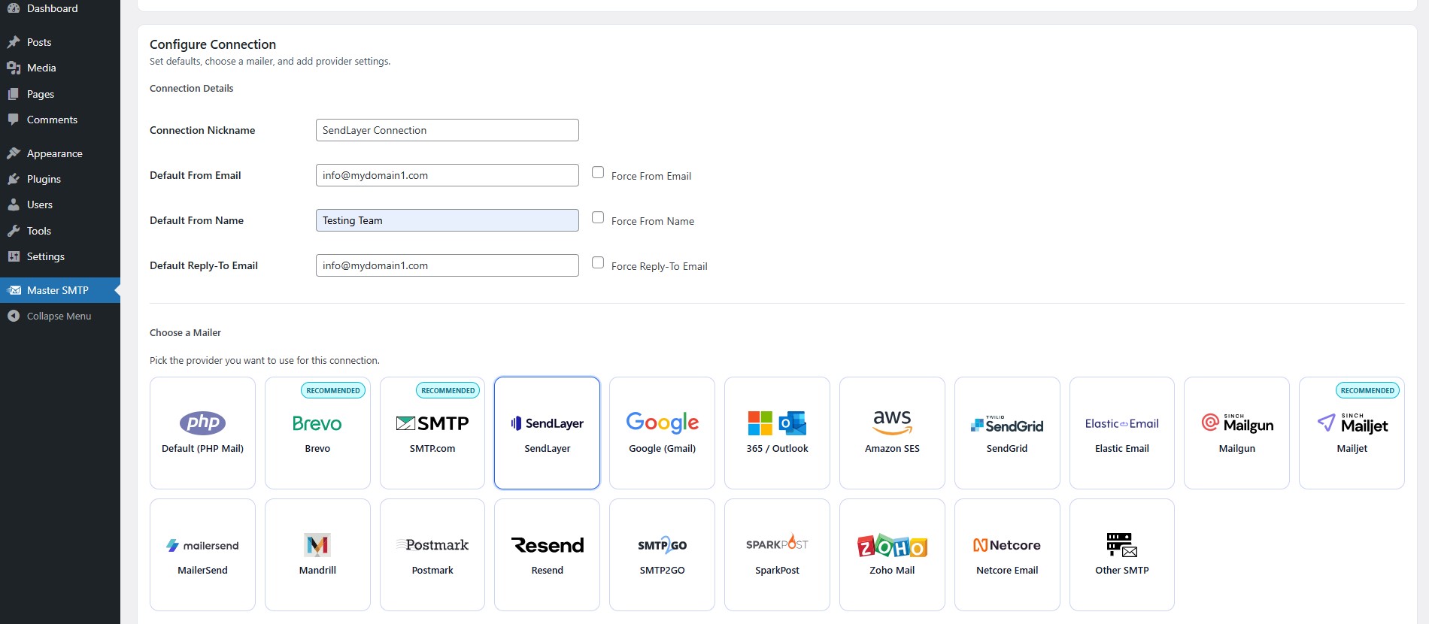Select the Postmark mailer card
Image resolution: width=1429 pixels, height=624 pixels.
(x=432, y=555)
